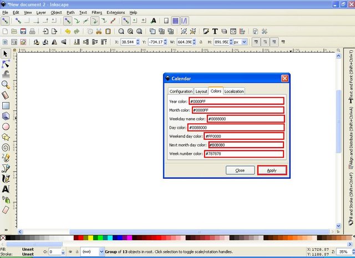Click the Y position spinner arrows
This screenshot has height=258, width=355.
165,42
